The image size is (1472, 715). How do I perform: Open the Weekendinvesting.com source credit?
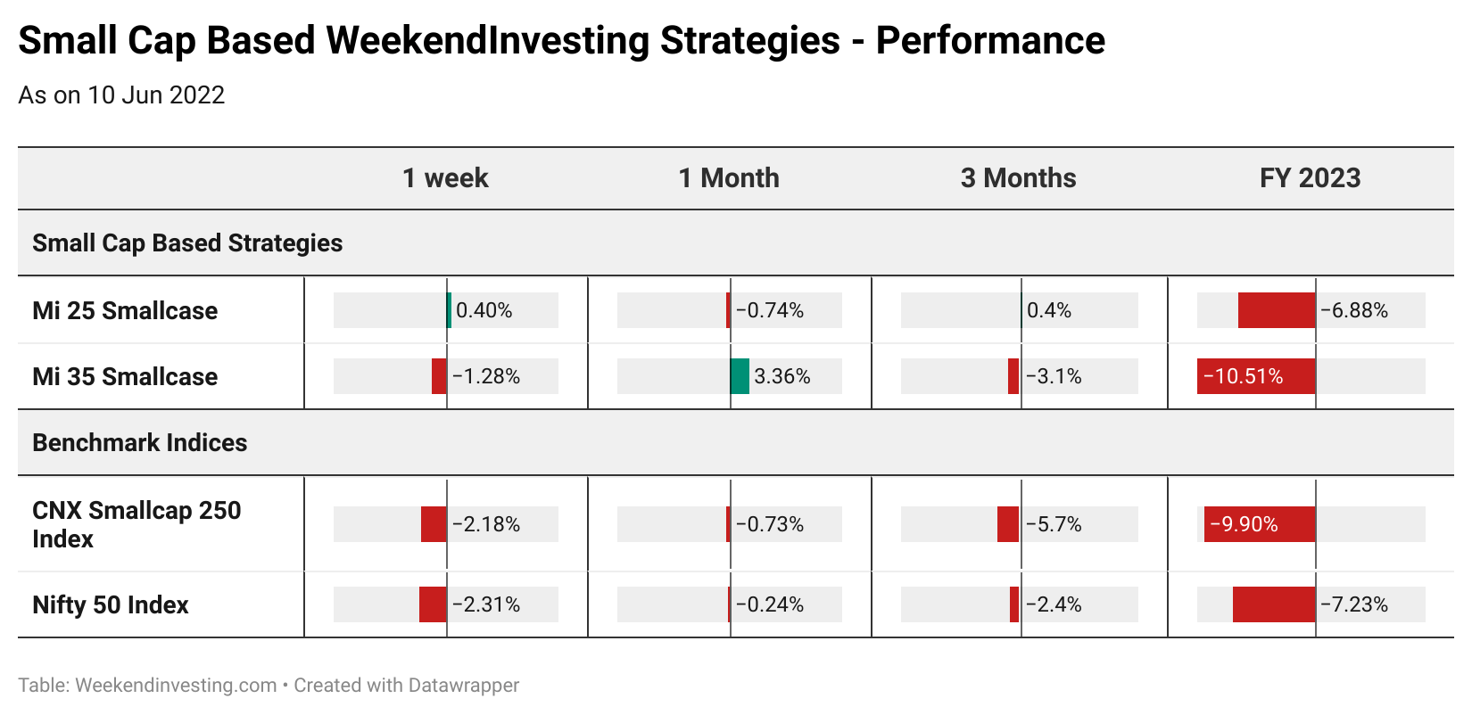click(176, 686)
